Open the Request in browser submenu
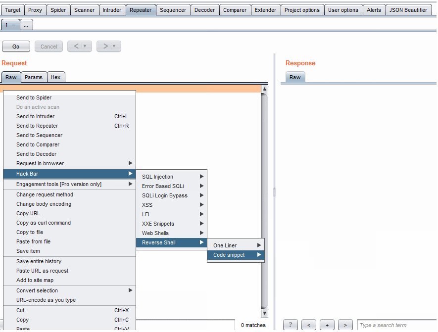Screen dimensions: 438x332 tap(70, 164)
